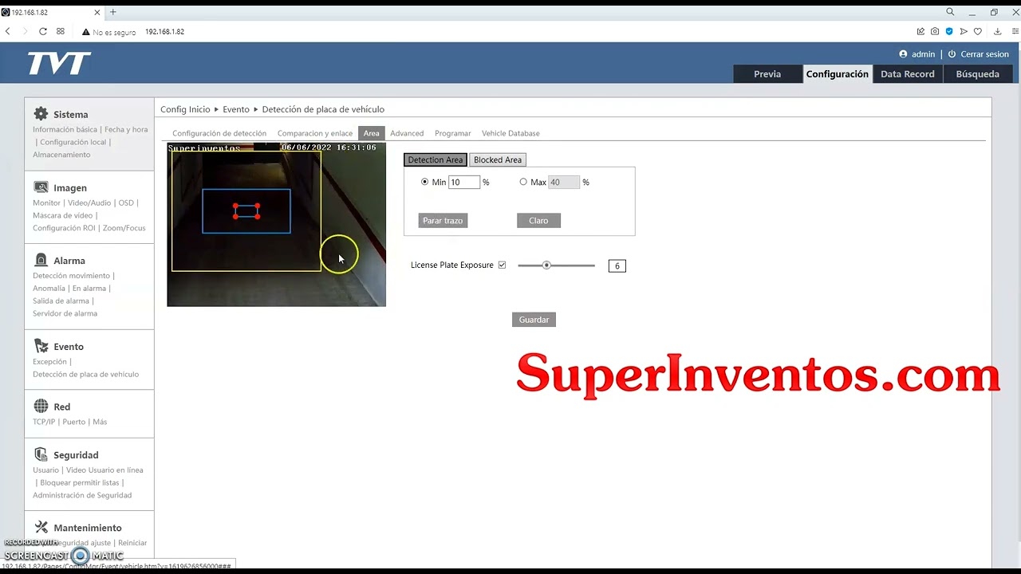Close the 192.168.1.82 browser tab
1021x574 pixels.
[99, 12]
